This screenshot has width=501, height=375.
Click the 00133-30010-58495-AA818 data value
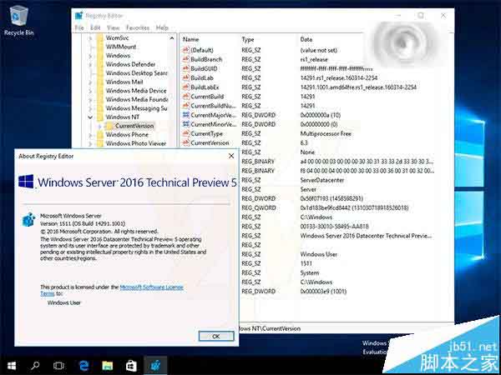click(x=334, y=227)
